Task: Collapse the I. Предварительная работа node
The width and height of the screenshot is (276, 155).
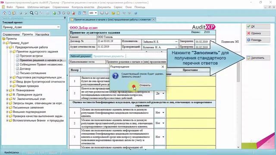Action: (x=7, y=47)
